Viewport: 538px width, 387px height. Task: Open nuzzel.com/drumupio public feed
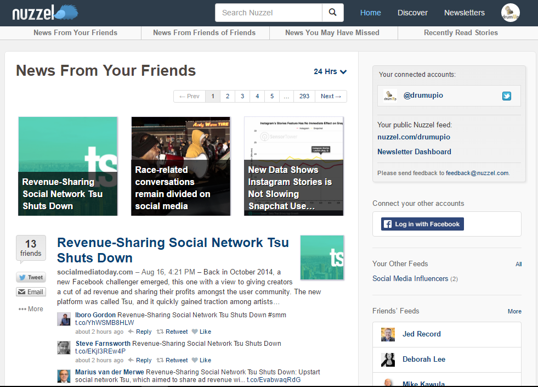coord(414,137)
